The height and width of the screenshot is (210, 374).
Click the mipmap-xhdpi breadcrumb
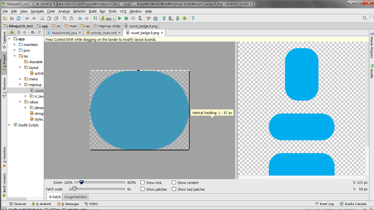point(107,26)
